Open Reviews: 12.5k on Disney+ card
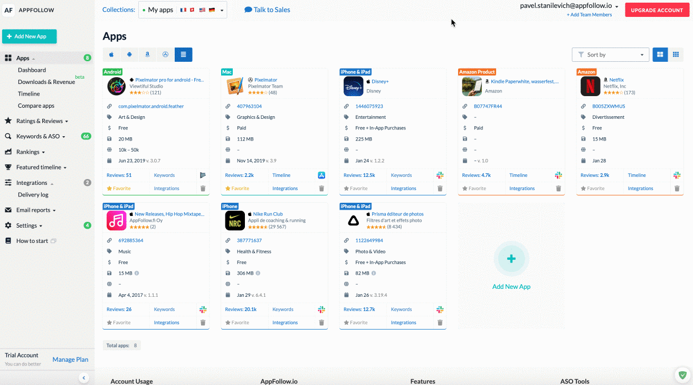The width and height of the screenshot is (693, 385). point(359,175)
